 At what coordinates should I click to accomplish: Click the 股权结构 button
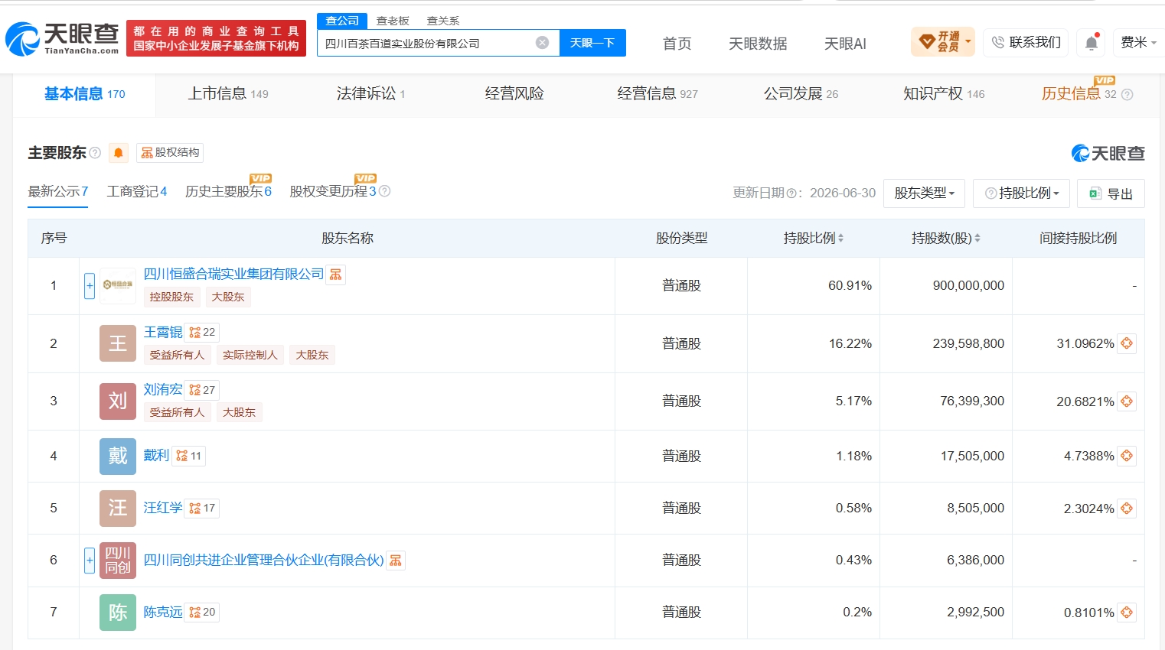(170, 153)
